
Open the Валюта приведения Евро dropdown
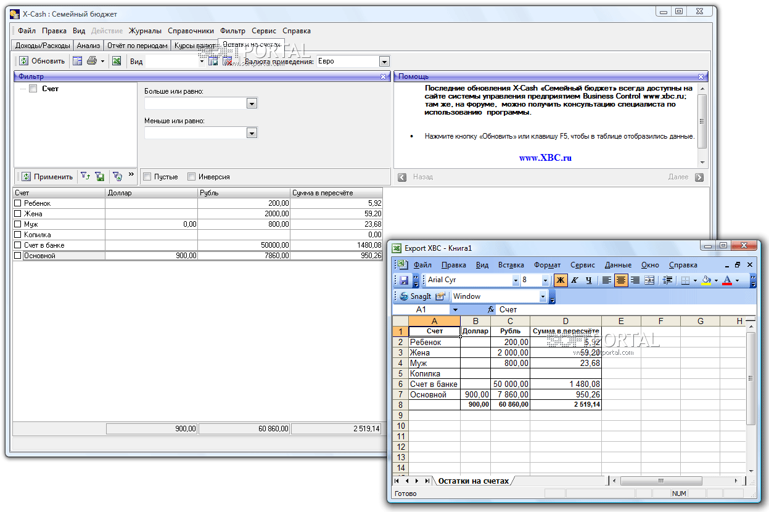(x=384, y=62)
